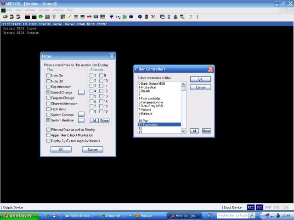
Task: Open the blue funnel Filter toolbar icon
Action: coord(112,17)
